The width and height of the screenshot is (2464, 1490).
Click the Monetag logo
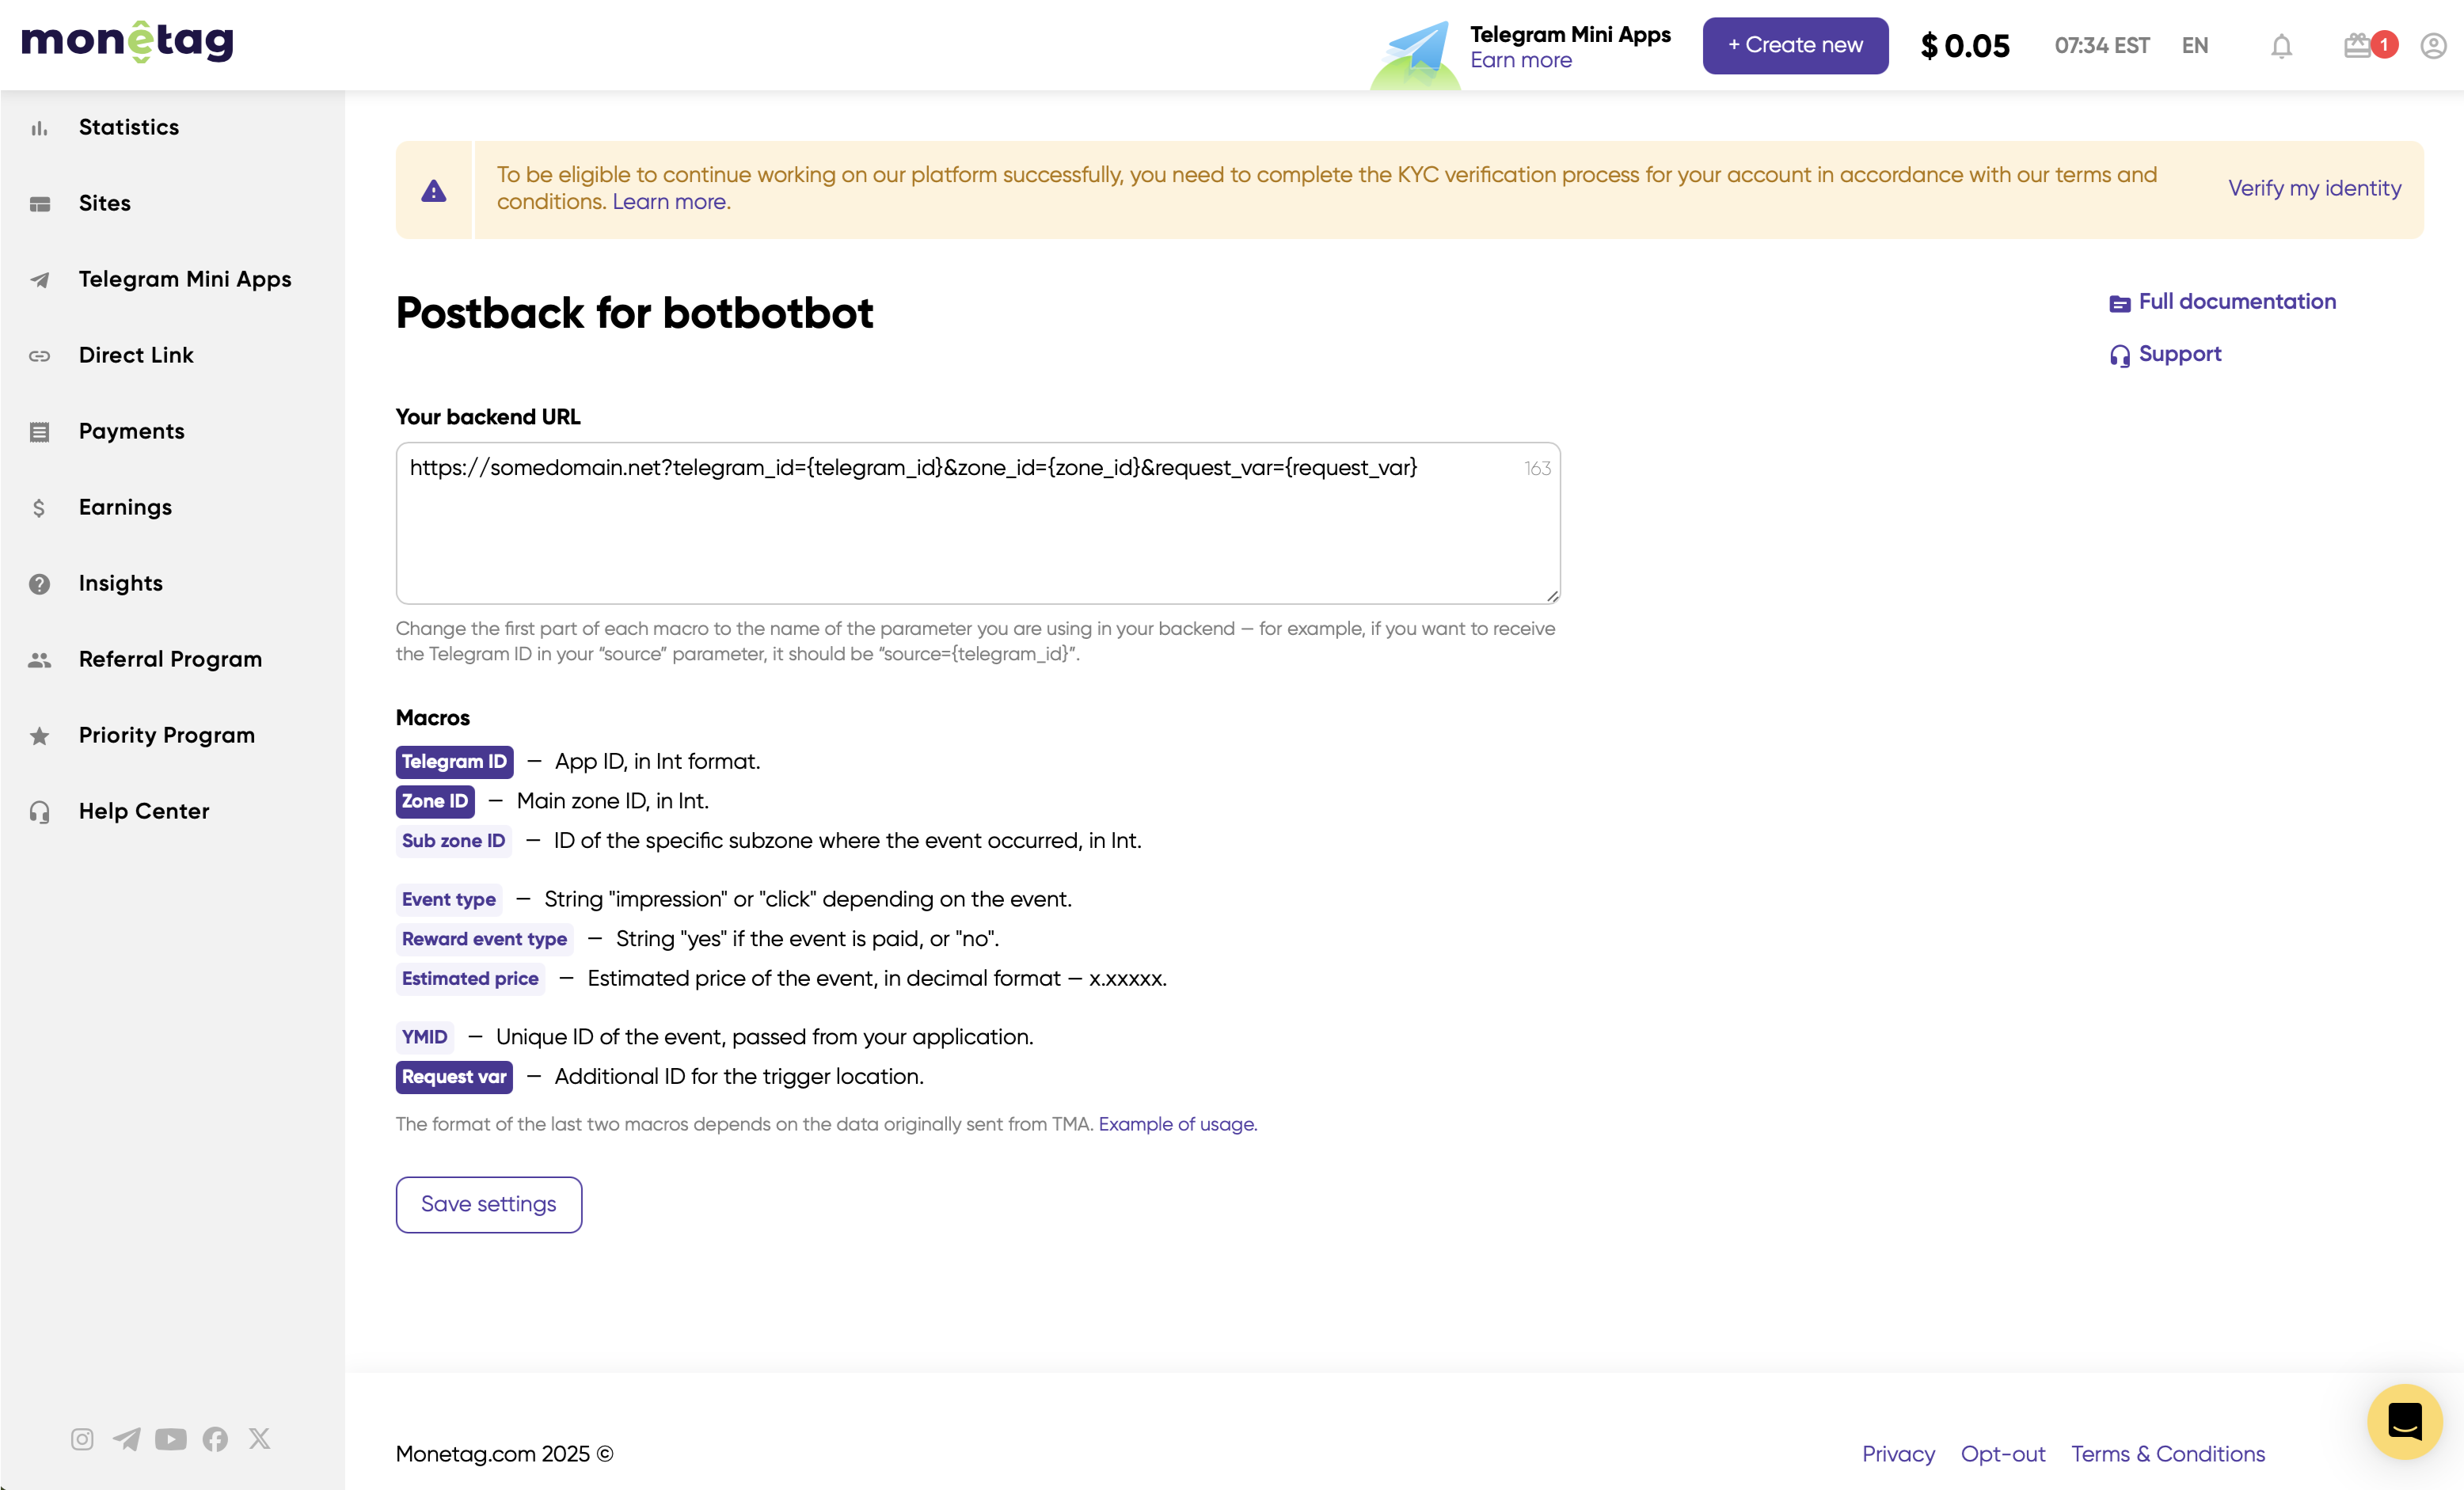coord(127,42)
